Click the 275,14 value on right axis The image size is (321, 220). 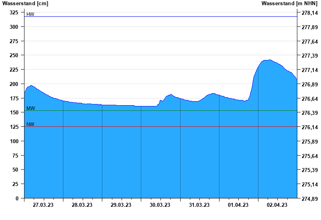click(310, 184)
